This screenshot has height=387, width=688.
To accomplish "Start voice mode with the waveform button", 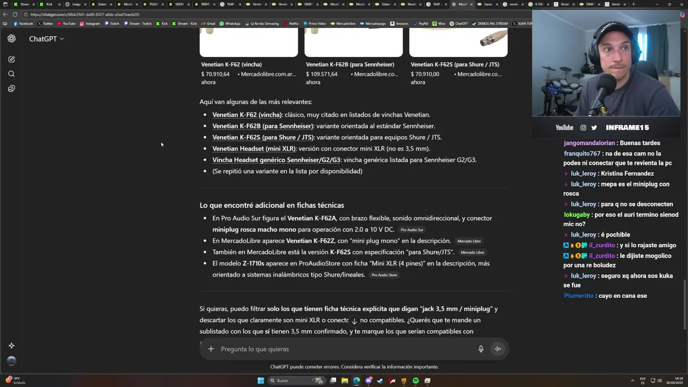I will pyautogui.click(x=498, y=349).
